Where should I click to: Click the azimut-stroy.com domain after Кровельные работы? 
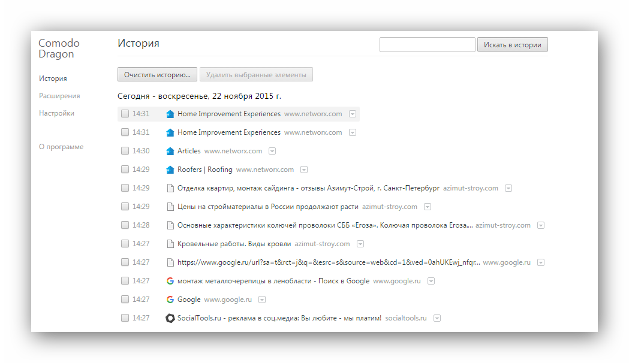[322, 244]
